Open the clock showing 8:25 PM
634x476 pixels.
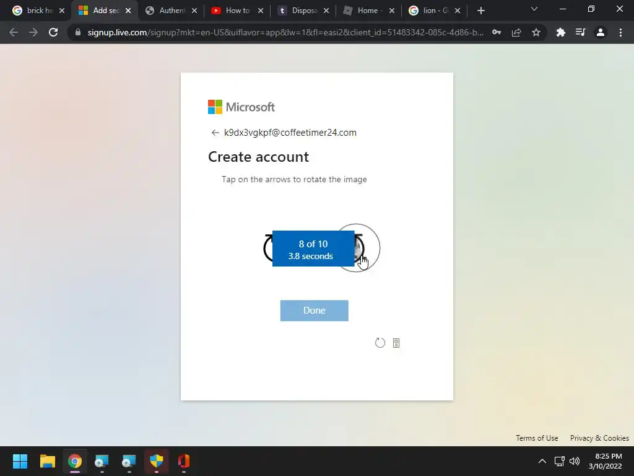tap(606, 461)
